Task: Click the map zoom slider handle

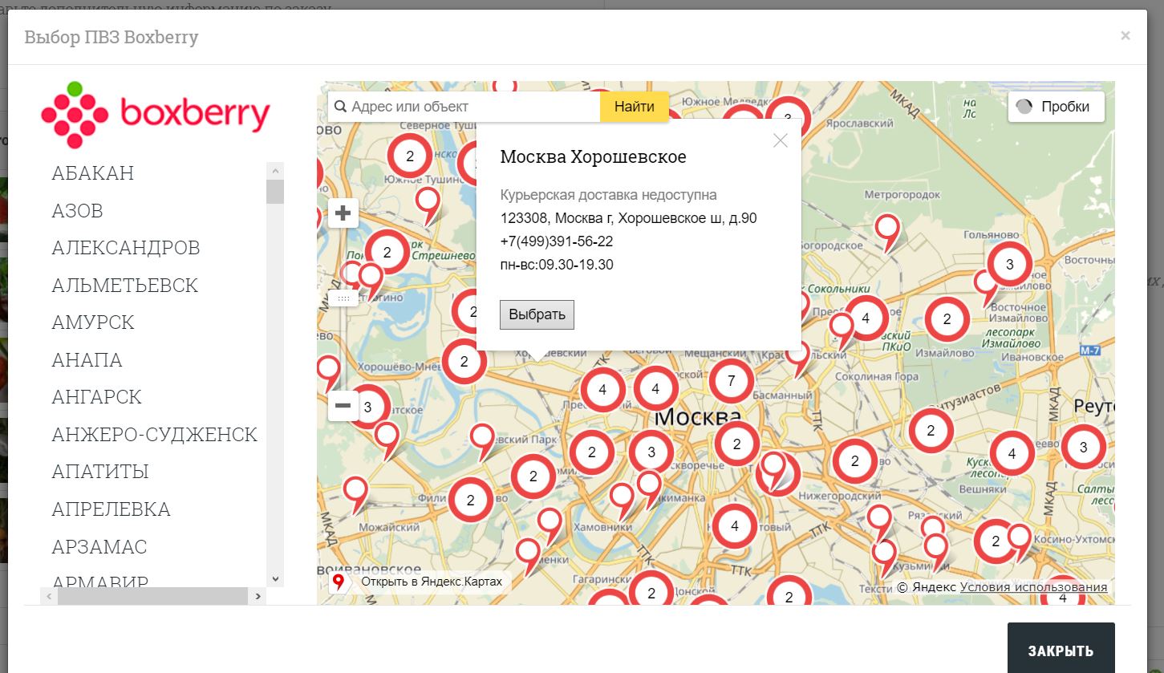Action: (x=343, y=298)
